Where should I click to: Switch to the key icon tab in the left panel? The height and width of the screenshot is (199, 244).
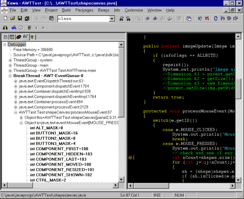(32, 37)
